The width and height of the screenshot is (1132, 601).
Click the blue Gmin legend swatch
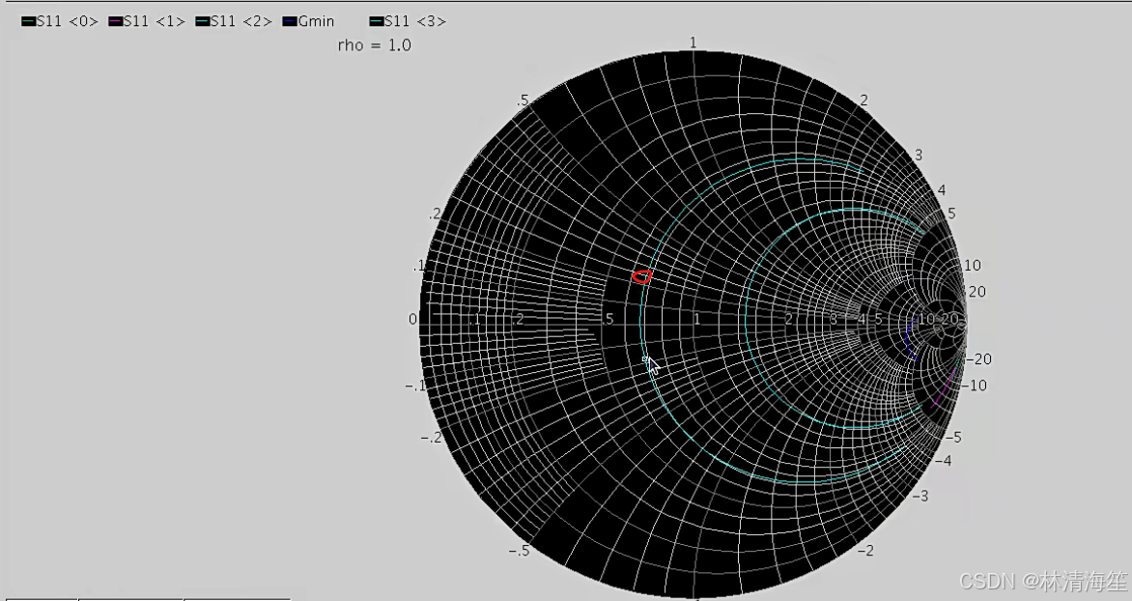coord(290,21)
